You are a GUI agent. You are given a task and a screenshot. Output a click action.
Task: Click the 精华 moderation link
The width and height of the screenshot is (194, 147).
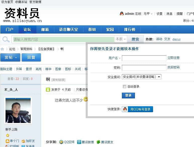[x=48, y=69]
